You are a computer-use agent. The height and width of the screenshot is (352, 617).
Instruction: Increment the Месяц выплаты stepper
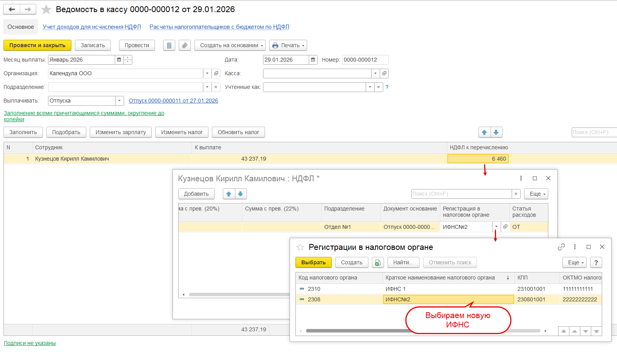coord(128,57)
